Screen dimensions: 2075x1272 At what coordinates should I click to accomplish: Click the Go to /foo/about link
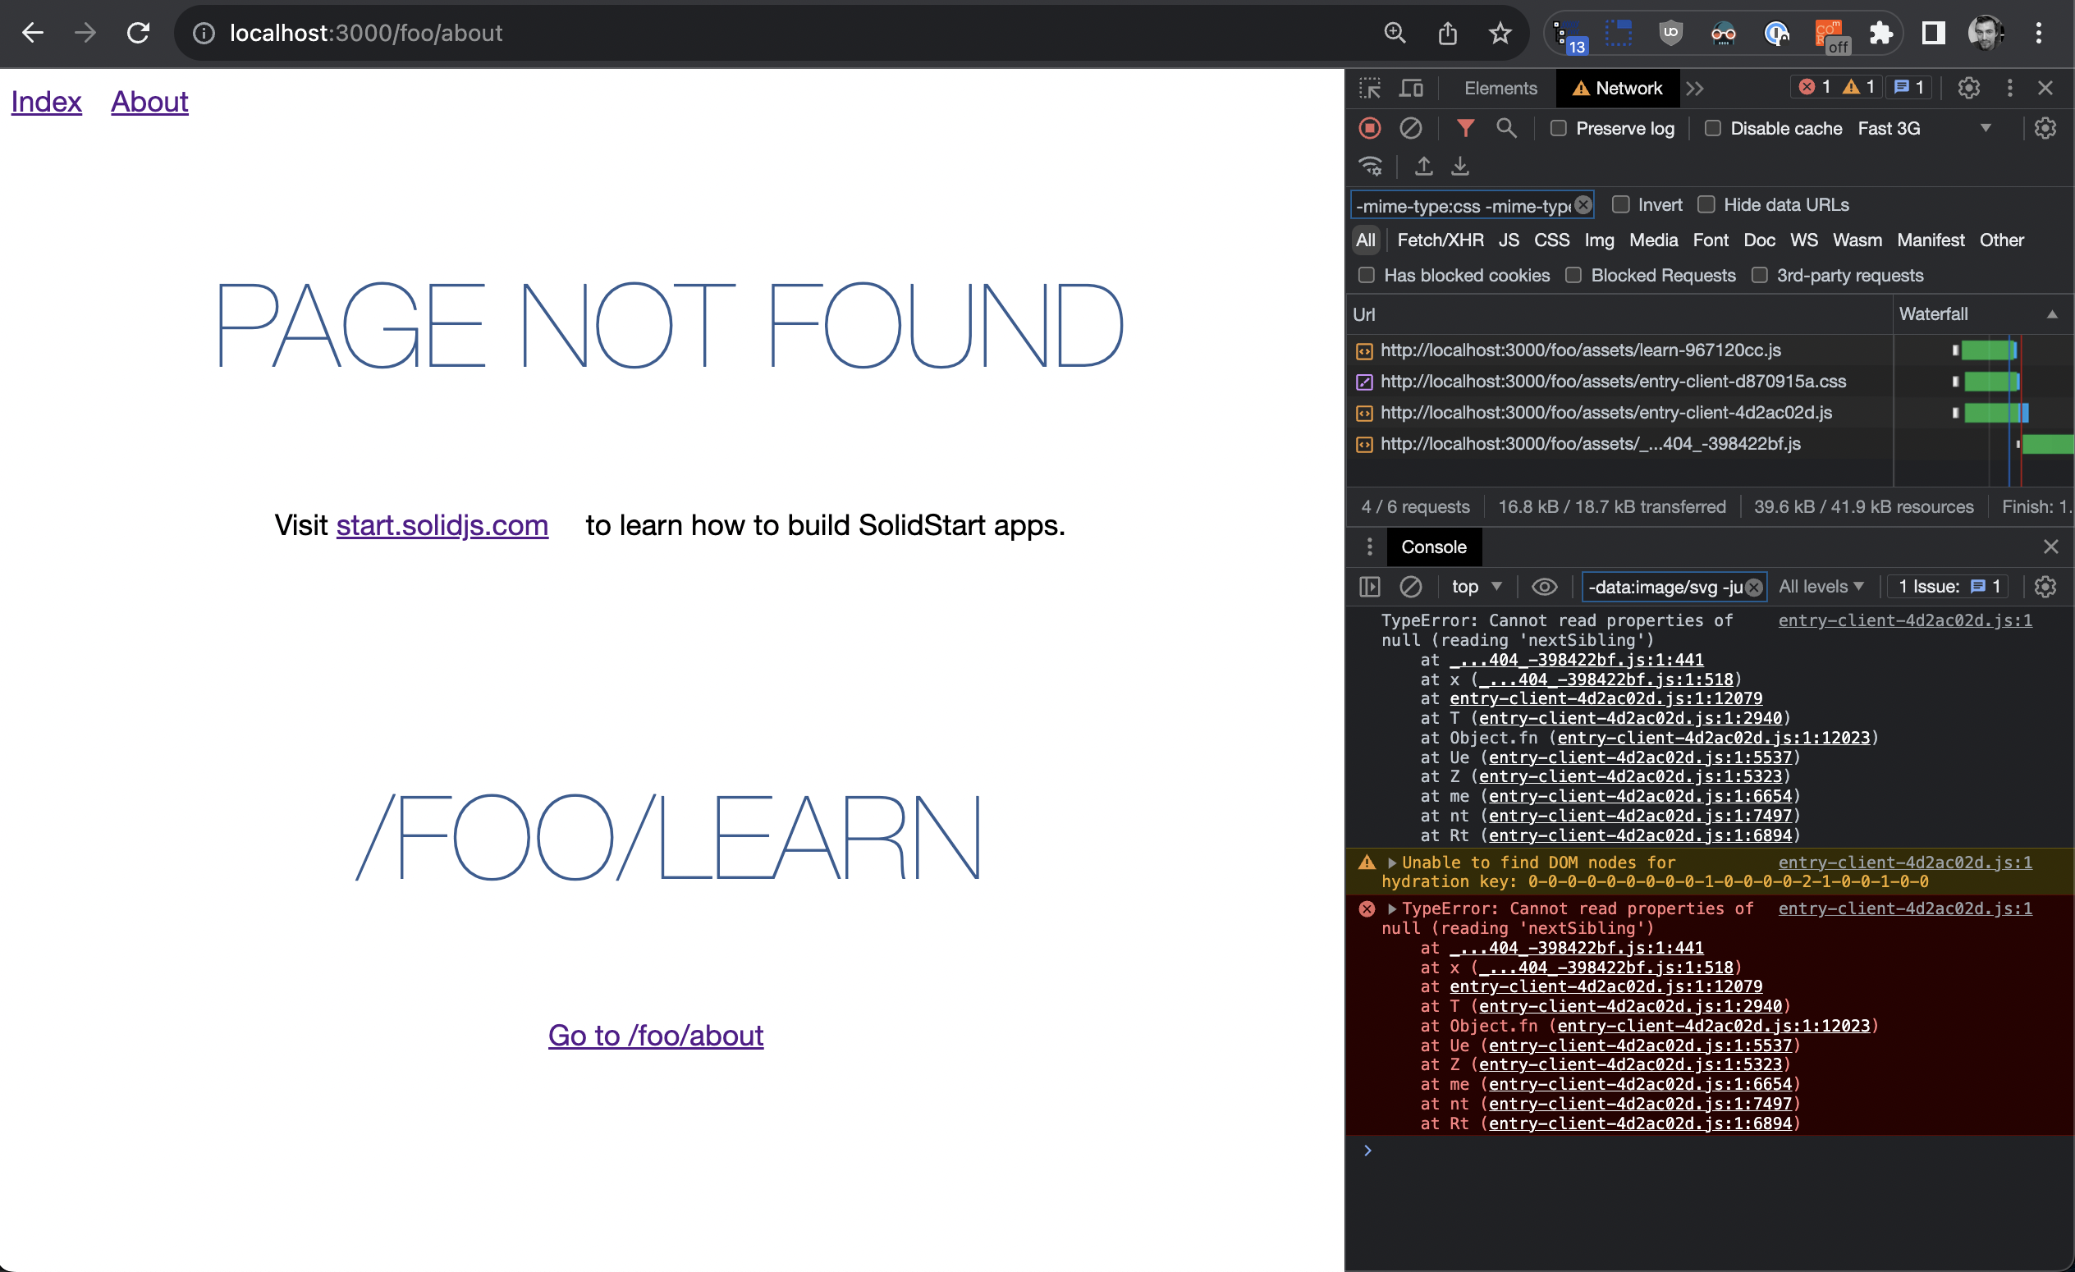[655, 1036]
